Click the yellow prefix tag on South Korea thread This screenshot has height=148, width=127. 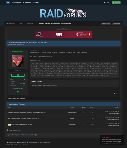pyautogui.click(x=9, y=125)
